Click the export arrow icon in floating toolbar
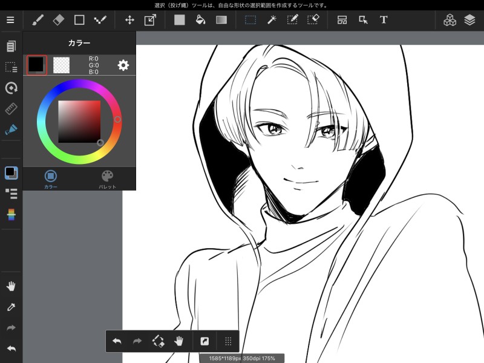484x363 pixels. pyautogui.click(x=204, y=341)
